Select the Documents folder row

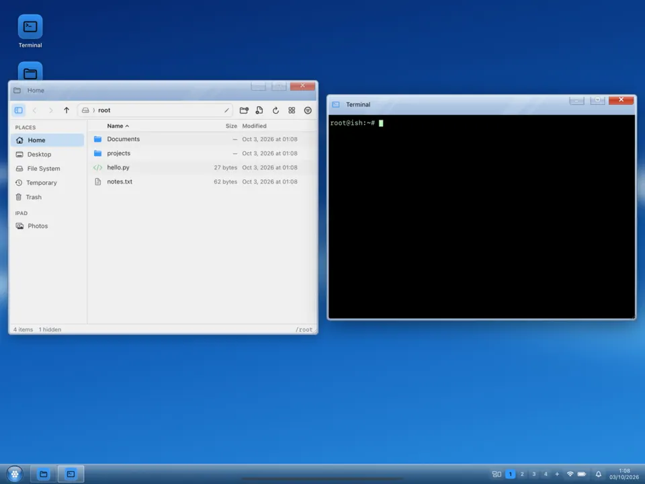coord(202,139)
